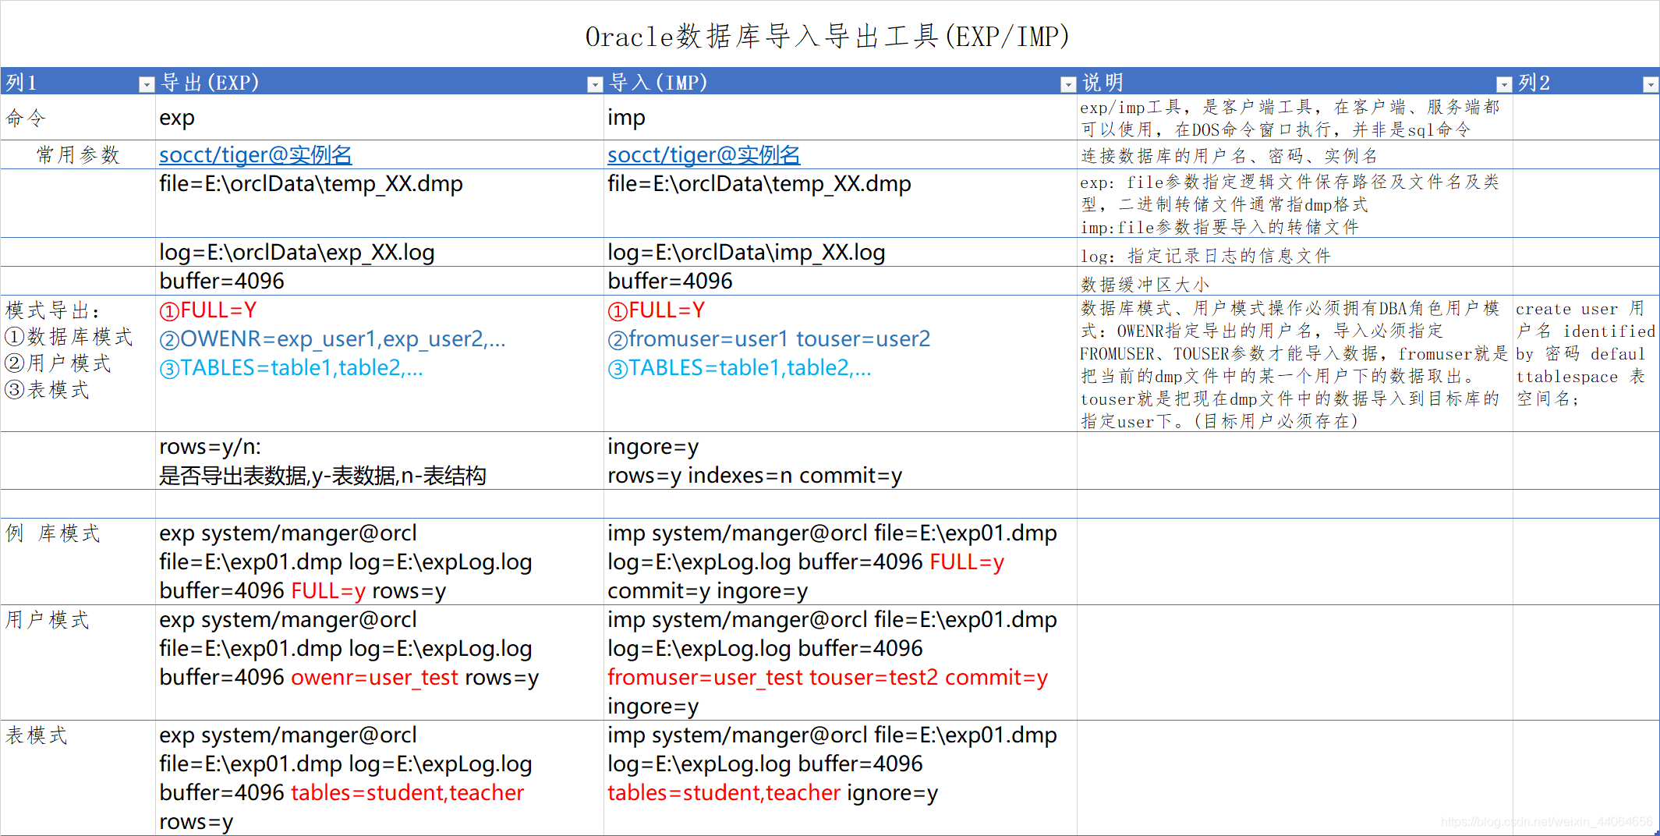
Task: Select the '用户模式' row label
Action: pyautogui.click(x=78, y=662)
